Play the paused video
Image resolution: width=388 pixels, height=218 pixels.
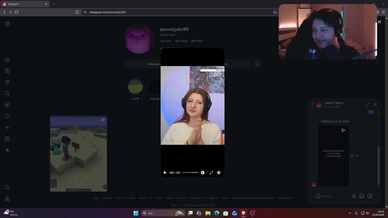(x=165, y=173)
